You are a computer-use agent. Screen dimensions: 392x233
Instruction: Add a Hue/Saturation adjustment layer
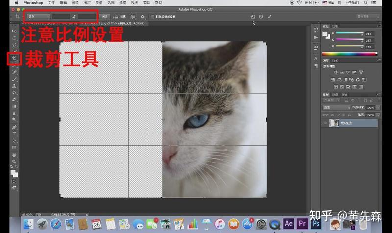(x=333, y=80)
